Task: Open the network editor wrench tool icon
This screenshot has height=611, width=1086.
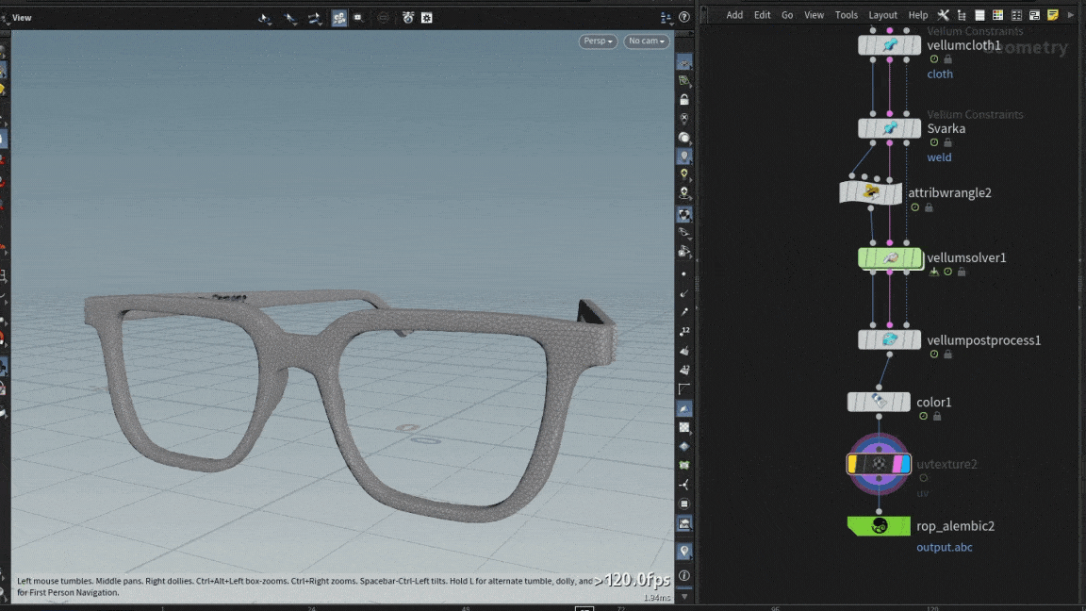Action: 943,15
